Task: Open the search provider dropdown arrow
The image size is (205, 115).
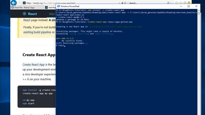Action: [x=171, y=3]
